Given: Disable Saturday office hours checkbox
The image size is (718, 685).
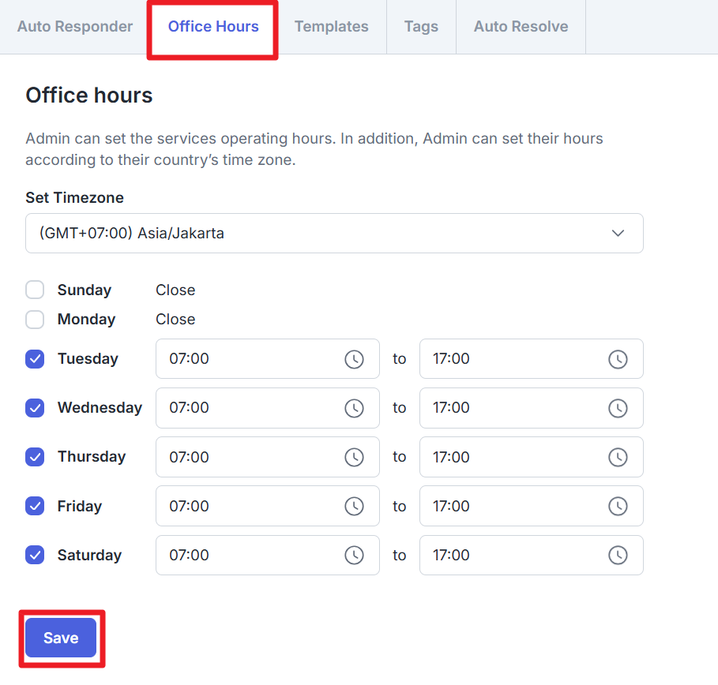Looking at the screenshot, I should 35,555.
